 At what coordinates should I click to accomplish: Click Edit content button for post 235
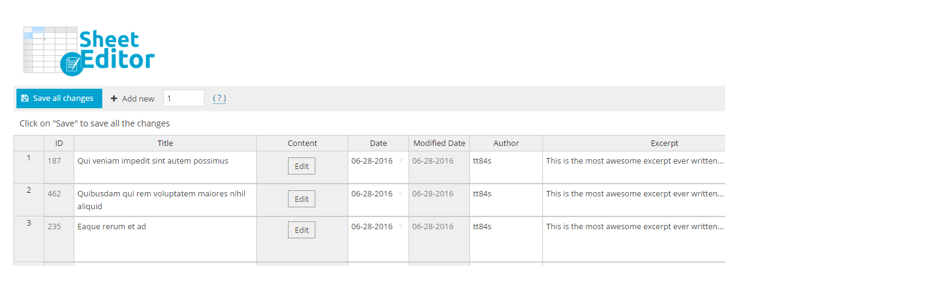(301, 230)
